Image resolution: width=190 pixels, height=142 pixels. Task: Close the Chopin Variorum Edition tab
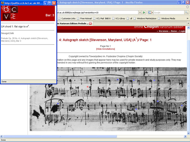[x=90, y=24]
